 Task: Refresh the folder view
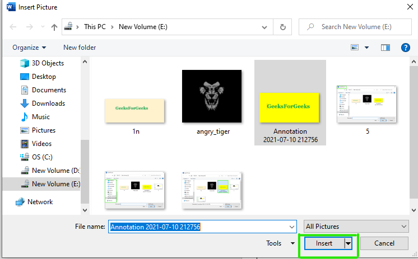pos(282,27)
